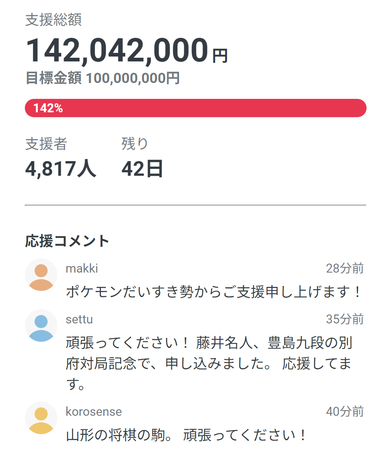Click the 支援者 label
Screen dimensions: 380x452
coord(46,144)
